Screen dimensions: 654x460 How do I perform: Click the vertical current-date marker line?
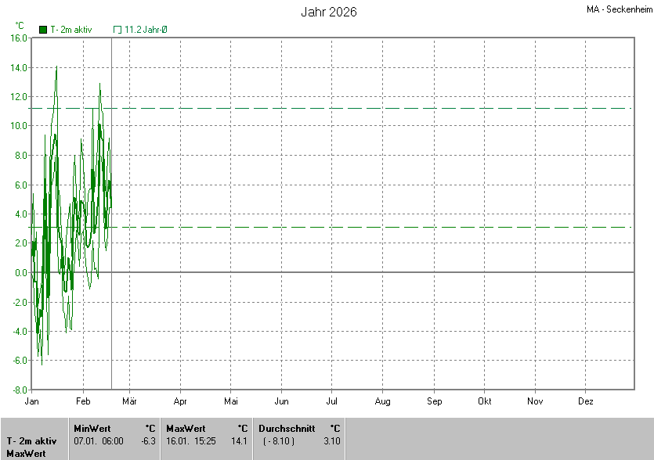pyautogui.click(x=111, y=329)
